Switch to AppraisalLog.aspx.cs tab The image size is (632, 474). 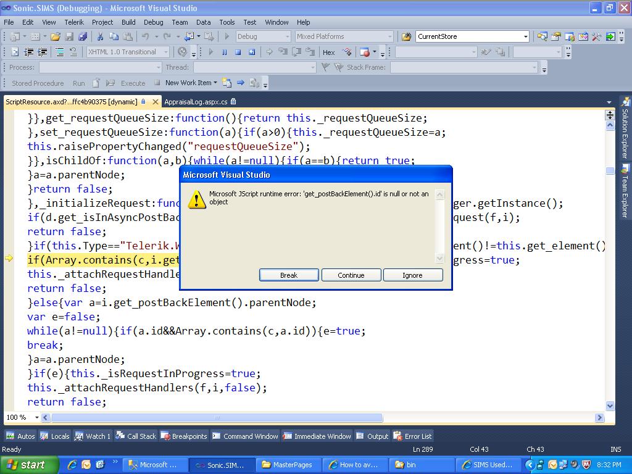(x=200, y=102)
